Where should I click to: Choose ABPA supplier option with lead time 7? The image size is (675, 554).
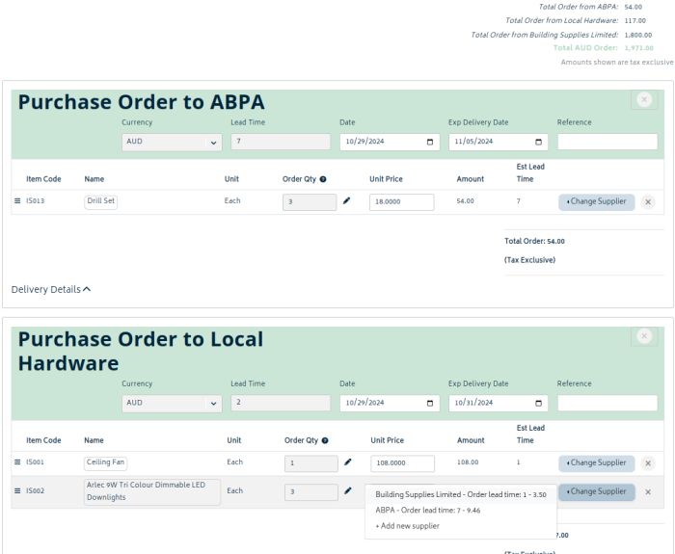pyautogui.click(x=461, y=510)
